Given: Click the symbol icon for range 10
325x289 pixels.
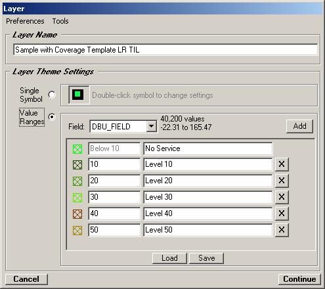Looking at the screenshot, I should pyautogui.click(x=77, y=165).
